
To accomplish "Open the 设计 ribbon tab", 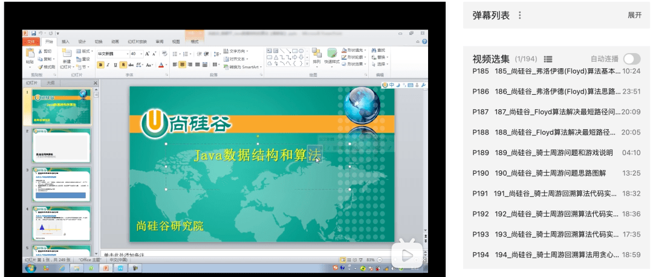I will pyautogui.click(x=82, y=42).
